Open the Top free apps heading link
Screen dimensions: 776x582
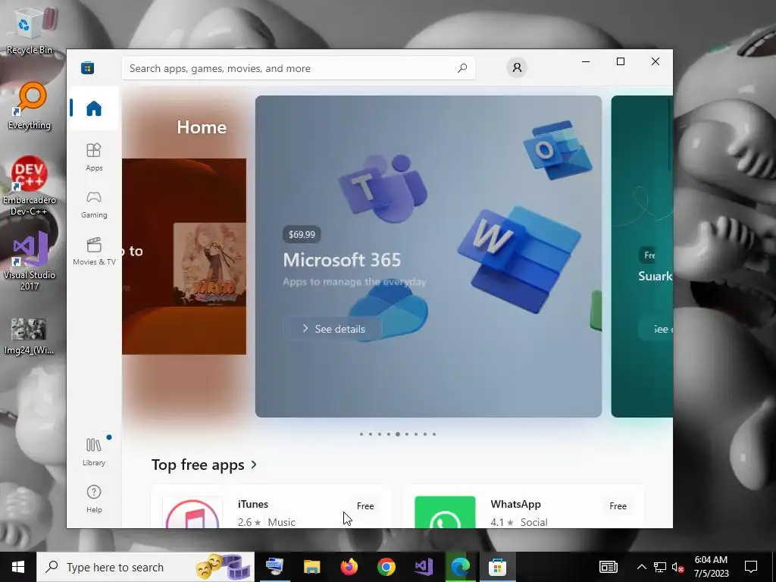pyautogui.click(x=198, y=465)
